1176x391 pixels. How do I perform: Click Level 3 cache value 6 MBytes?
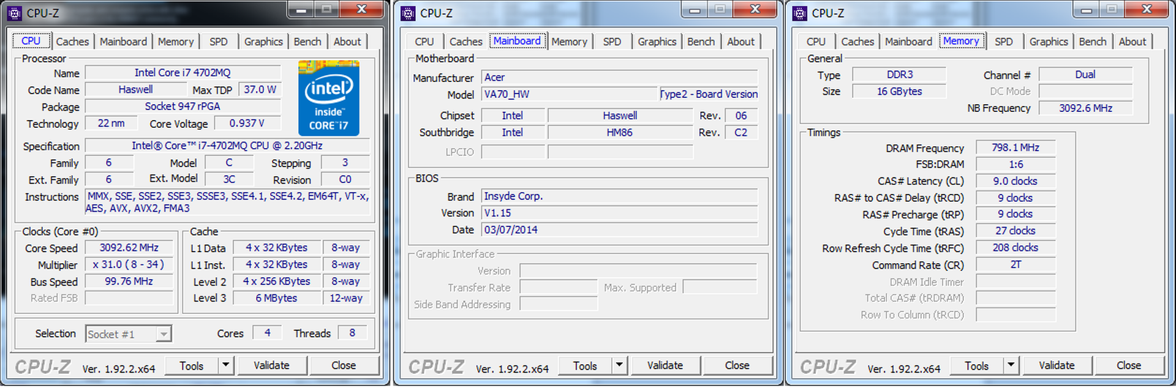point(276,298)
